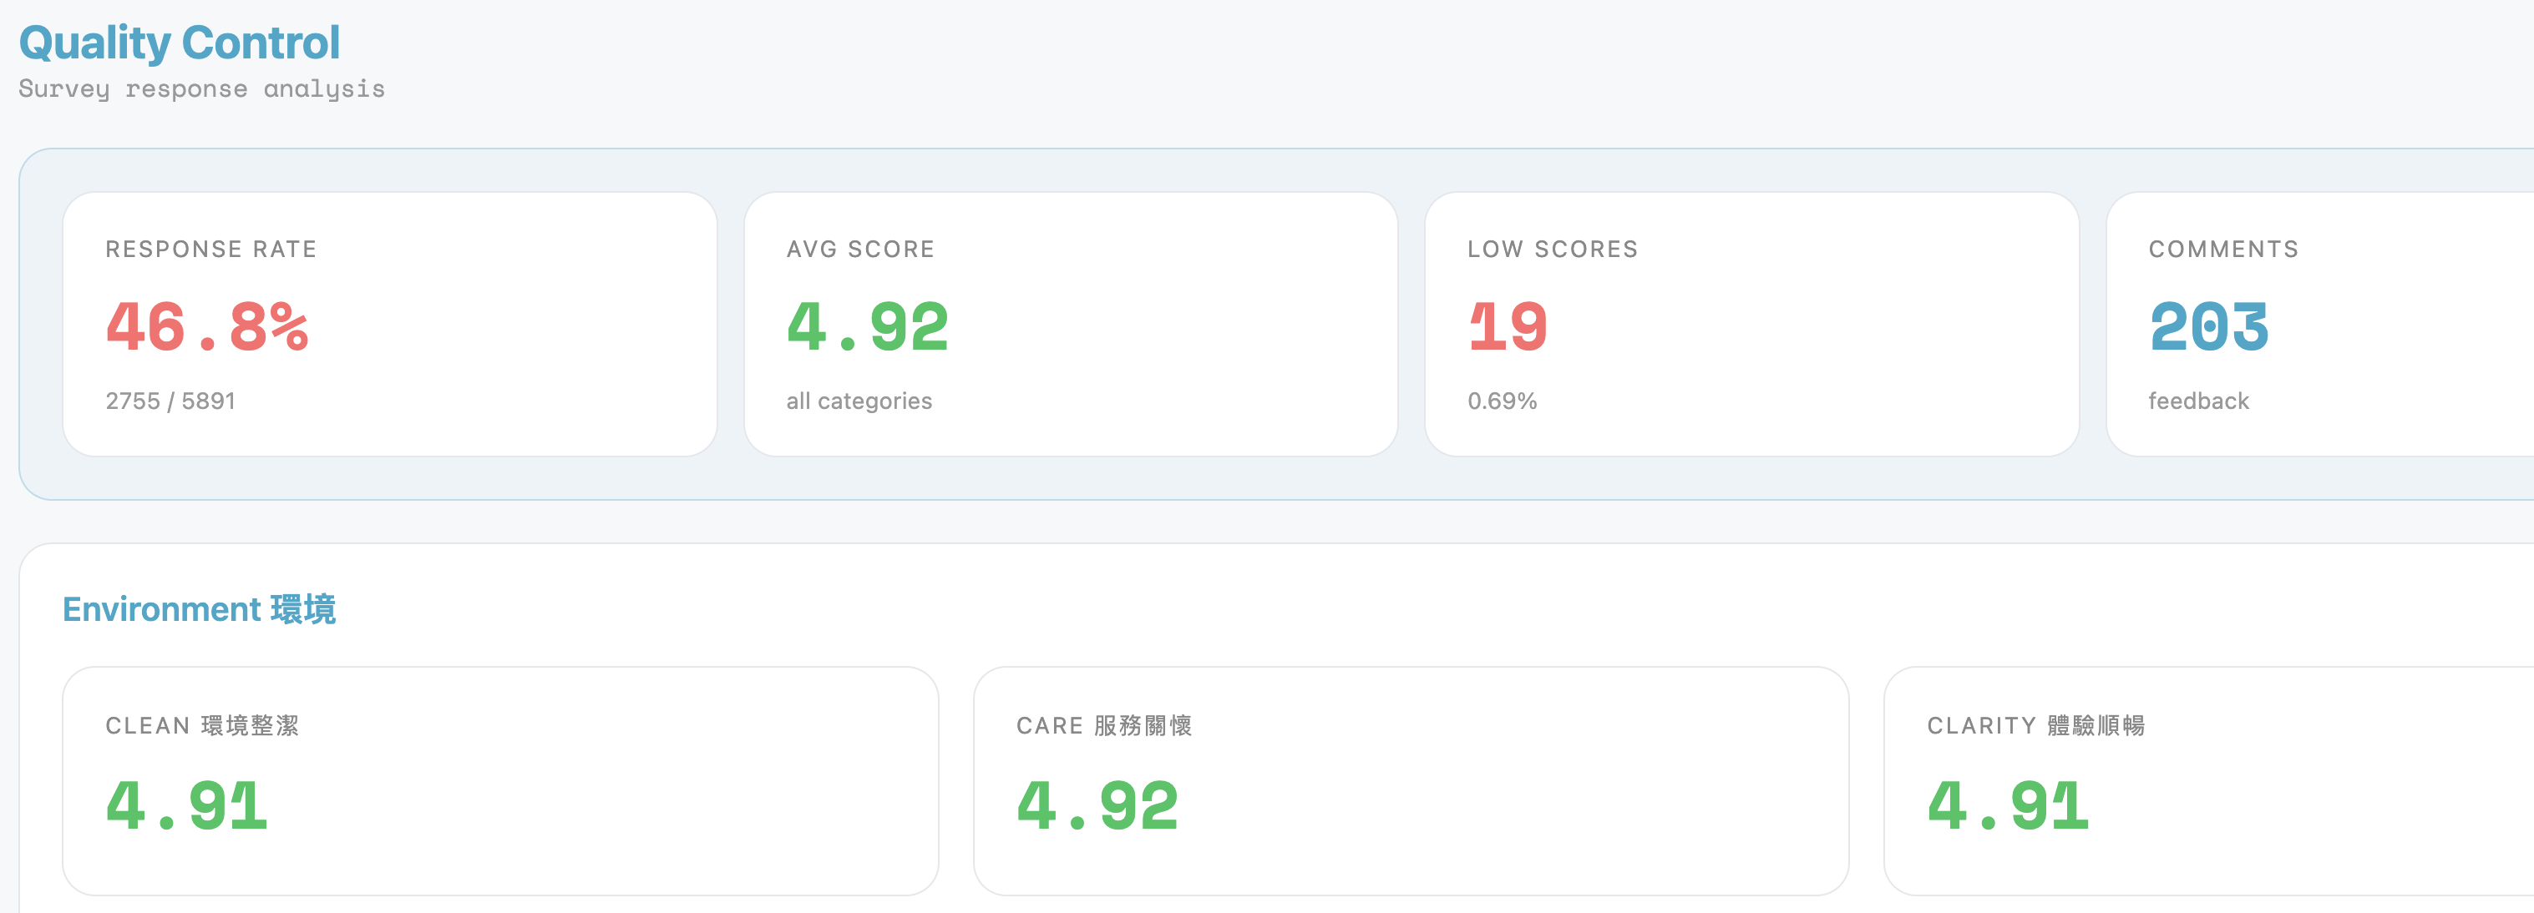The image size is (2534, 913).
Task: Click the LOW SCORES label
Action: coord(1553,250)
